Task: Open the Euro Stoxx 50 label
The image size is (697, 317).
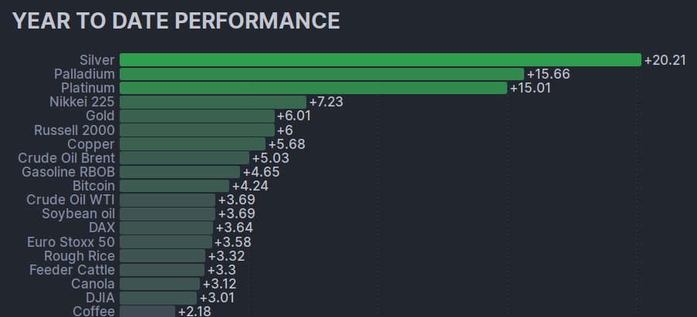Action: (x=71, y=242)
